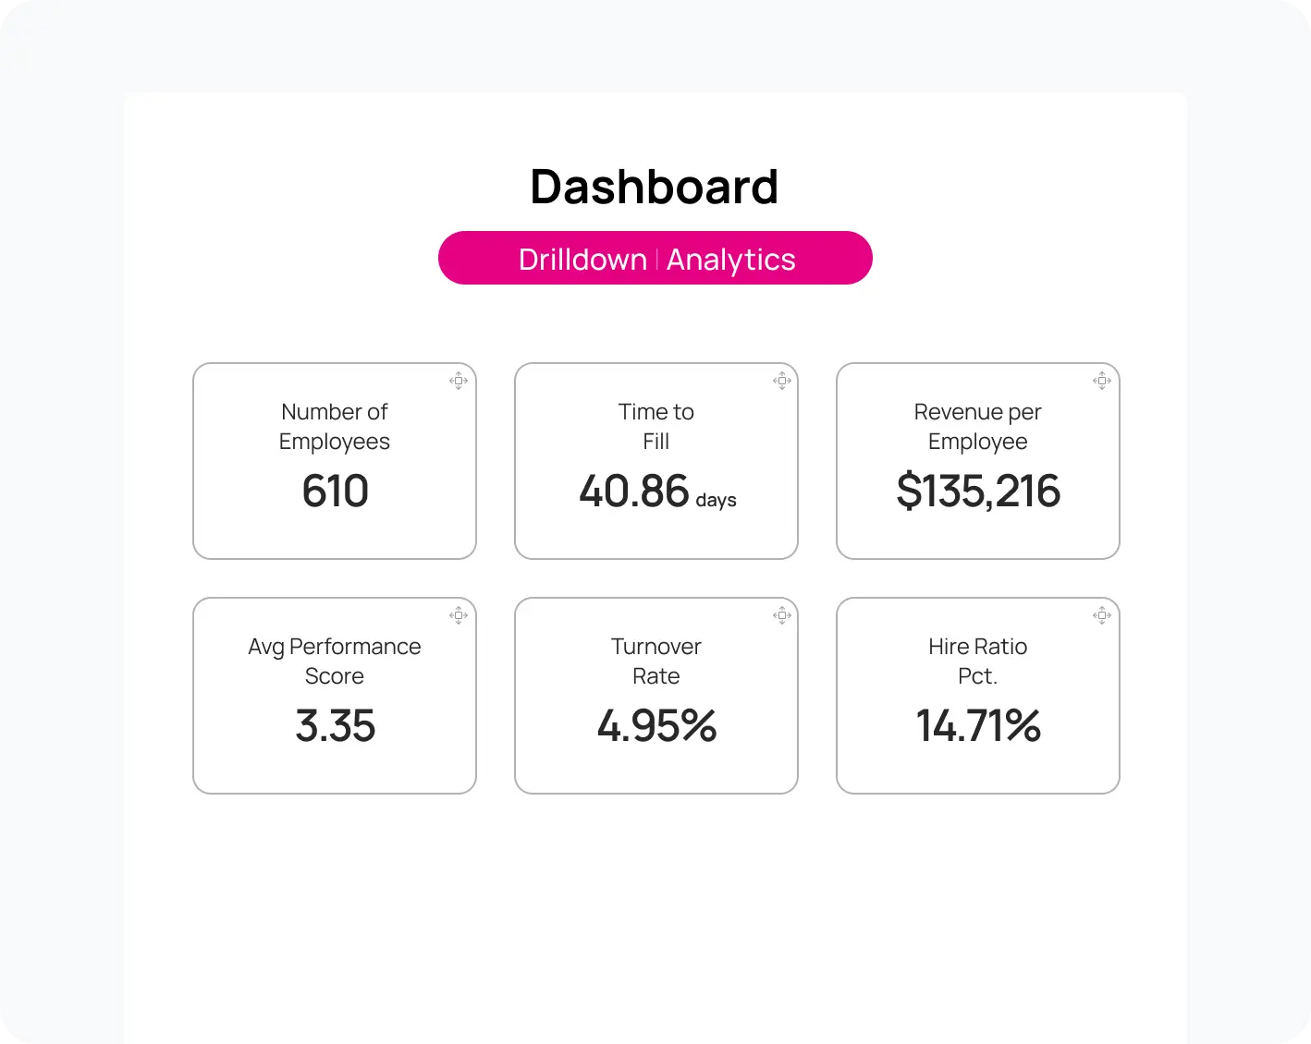Click the pink Drilldown Analytics pill
Image resolution: width=1311 pixels, height=1044 pixels.
[655, 258]
